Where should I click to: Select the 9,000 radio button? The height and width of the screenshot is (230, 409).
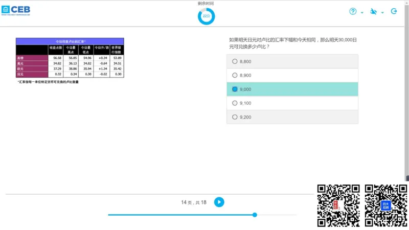coord(235,89)
